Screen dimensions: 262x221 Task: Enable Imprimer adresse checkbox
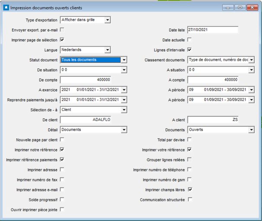(x=62, y=170)
